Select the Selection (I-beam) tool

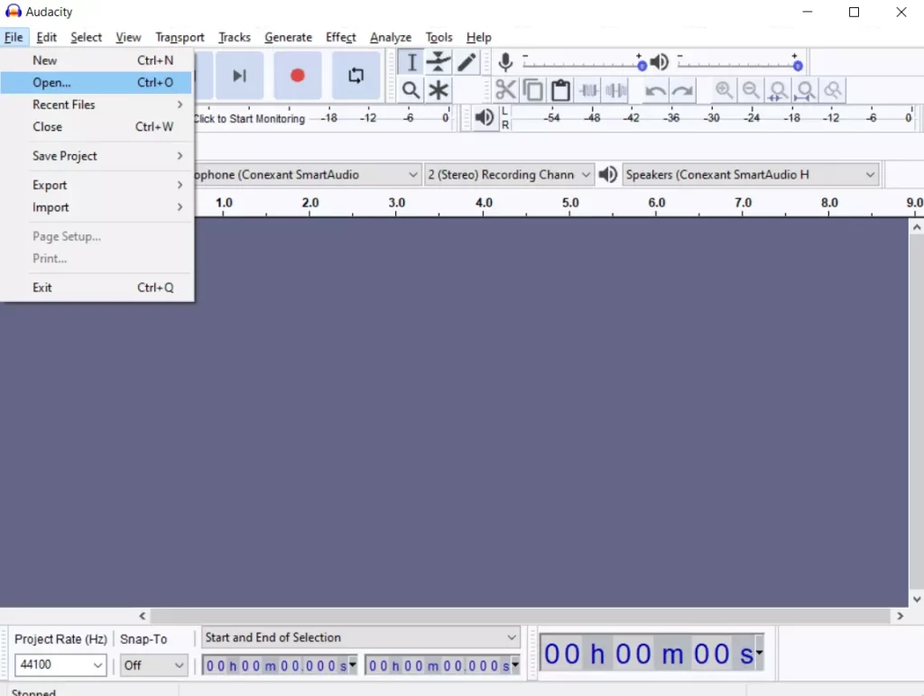411,62
